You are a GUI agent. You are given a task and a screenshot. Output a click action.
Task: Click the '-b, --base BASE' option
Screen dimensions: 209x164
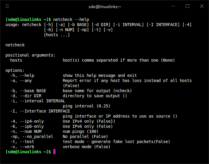pyautogui.click(x=28, y=91)
